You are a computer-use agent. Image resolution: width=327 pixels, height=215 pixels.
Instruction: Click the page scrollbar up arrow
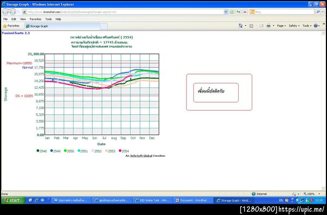point(323,33)
